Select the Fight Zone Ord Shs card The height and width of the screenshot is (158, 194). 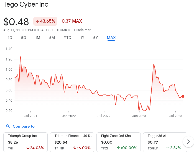(x=119, y=142)
